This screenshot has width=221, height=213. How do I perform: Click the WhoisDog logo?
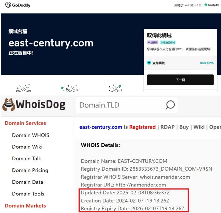(x=34, y=105)
